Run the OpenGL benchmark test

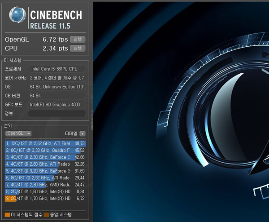(78, 40)
